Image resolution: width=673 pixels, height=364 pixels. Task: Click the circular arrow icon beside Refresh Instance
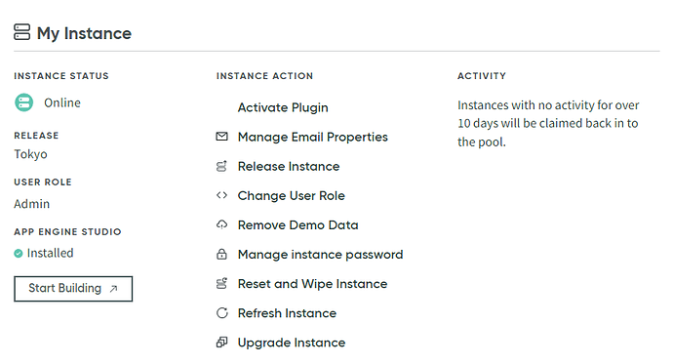pos(222,313)
